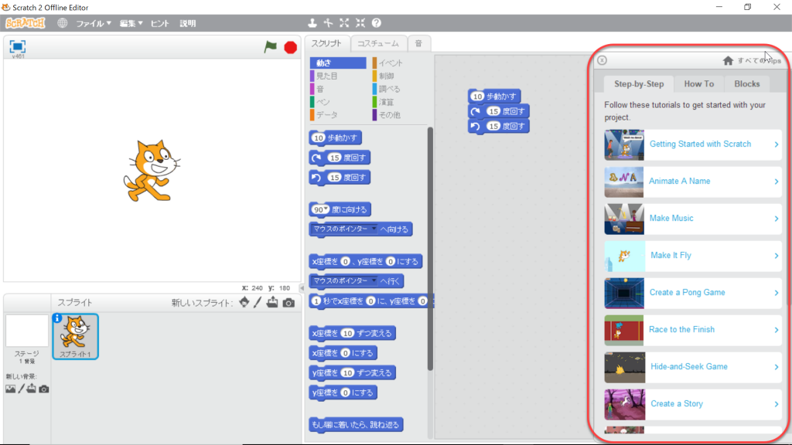Close the Tips panel with X icon
The image size is (792, 445).
click(602, 60)
